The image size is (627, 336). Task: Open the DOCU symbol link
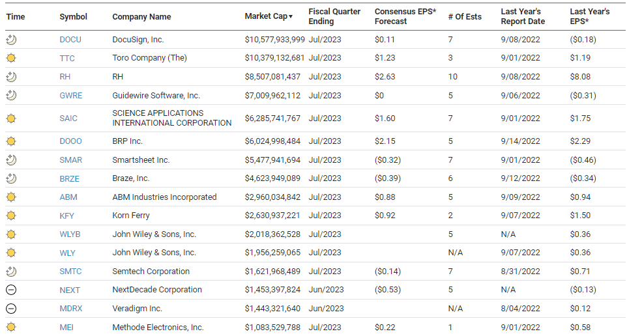[x=70, y=40]
